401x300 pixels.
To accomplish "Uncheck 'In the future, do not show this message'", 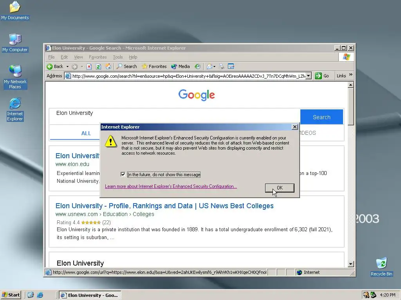I will (123, 175).
